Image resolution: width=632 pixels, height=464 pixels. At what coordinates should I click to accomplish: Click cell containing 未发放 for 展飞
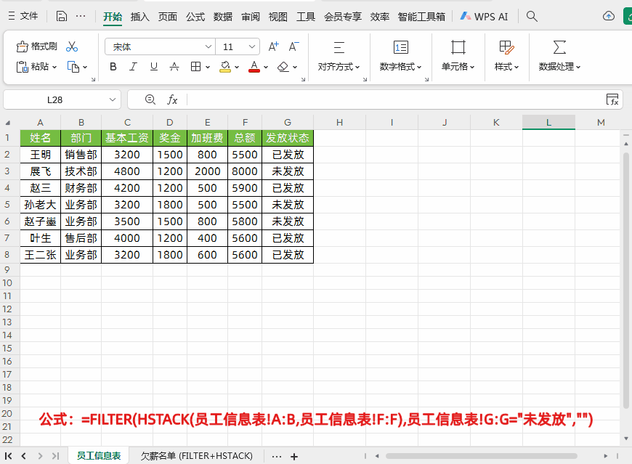(x=288, y=171)
